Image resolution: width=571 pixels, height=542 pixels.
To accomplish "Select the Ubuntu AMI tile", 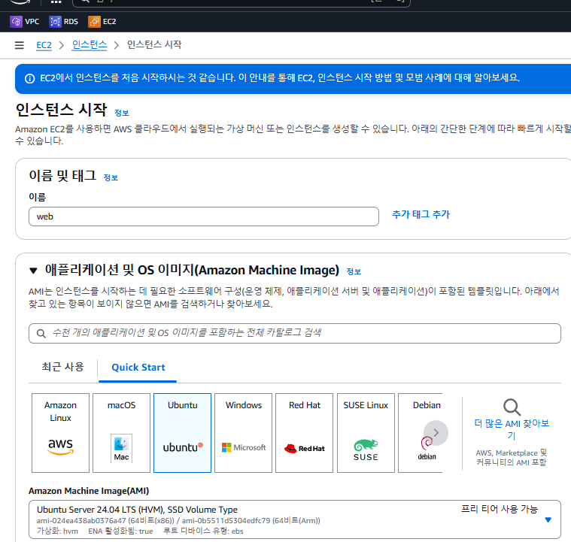I will [183, 433].
